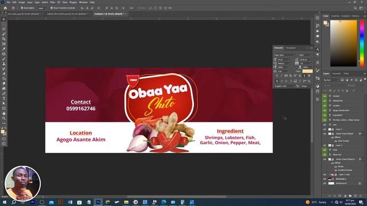Viewport: 367px width, 206px height.
Task: Select the Zoom tool
Action: click(x=3, y=118)
